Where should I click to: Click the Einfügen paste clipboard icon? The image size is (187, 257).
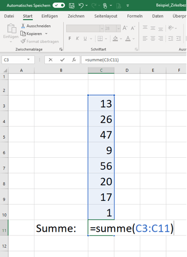tap(11, 28)
